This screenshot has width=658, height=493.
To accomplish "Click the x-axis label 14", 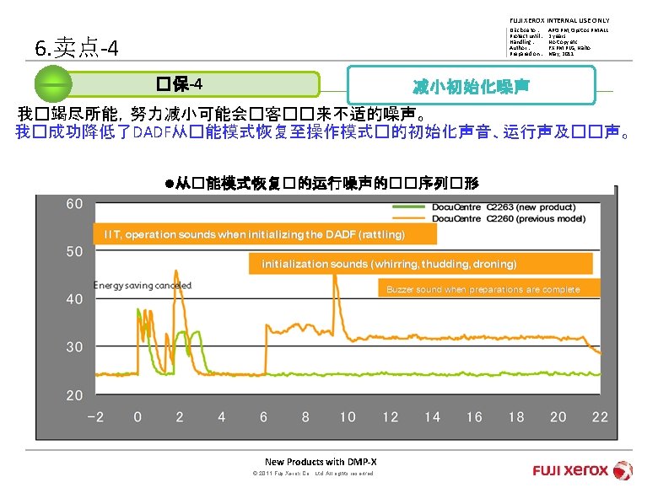I will [x=432, y=417].
